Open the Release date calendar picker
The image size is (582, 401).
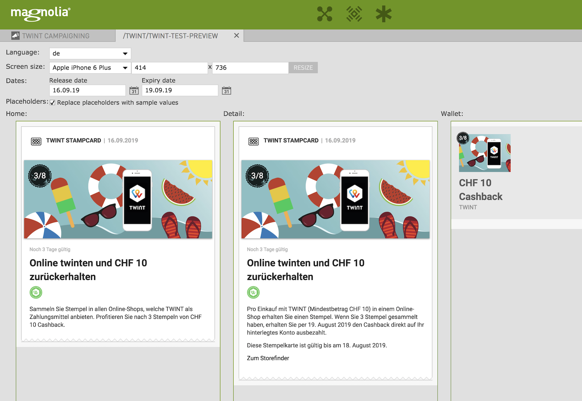point(134,90)
